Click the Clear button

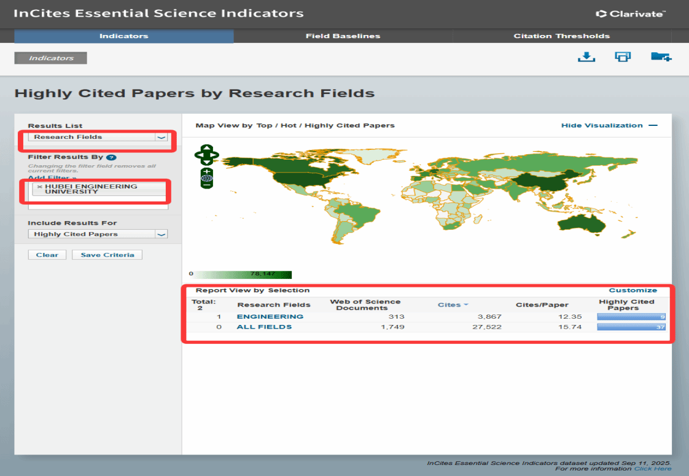47,255
